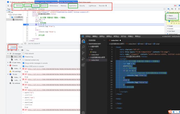
Task: Toggle the Hide network checkbox
Action: [x=24, y=54]
